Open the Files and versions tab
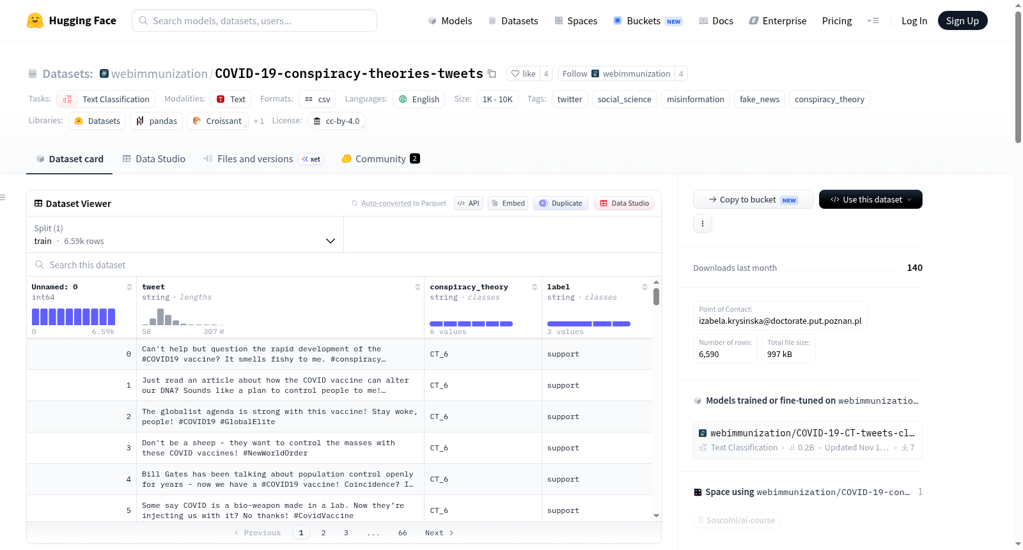Viewport: 1023px width, 550px height. coord(263,159)
